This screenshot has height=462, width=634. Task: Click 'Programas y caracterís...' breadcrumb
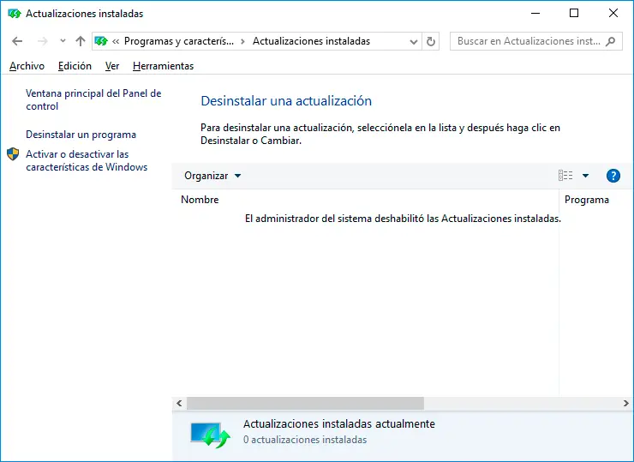point(179,41)
